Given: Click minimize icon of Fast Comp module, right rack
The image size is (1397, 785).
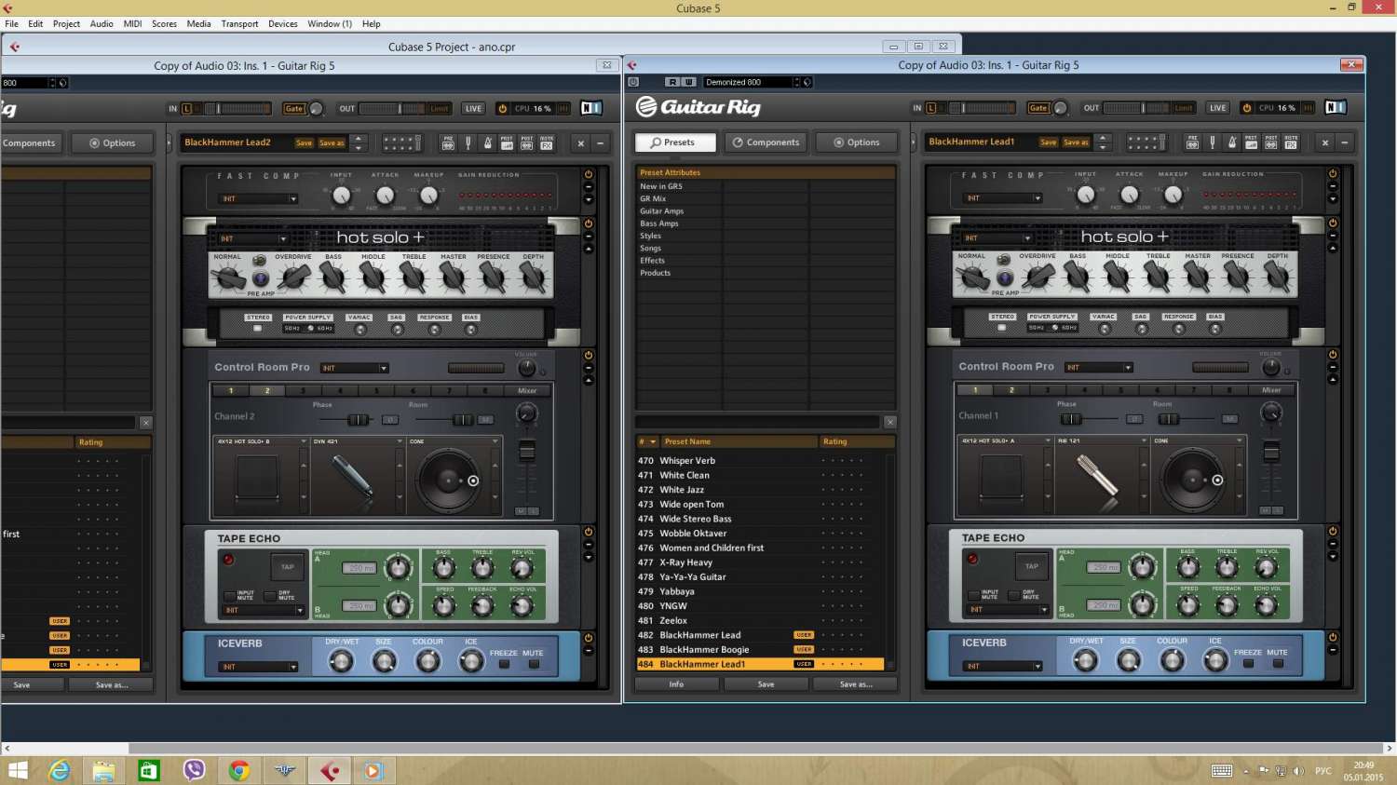Looking at the screenshot, I should click(x=1333, y=186).
